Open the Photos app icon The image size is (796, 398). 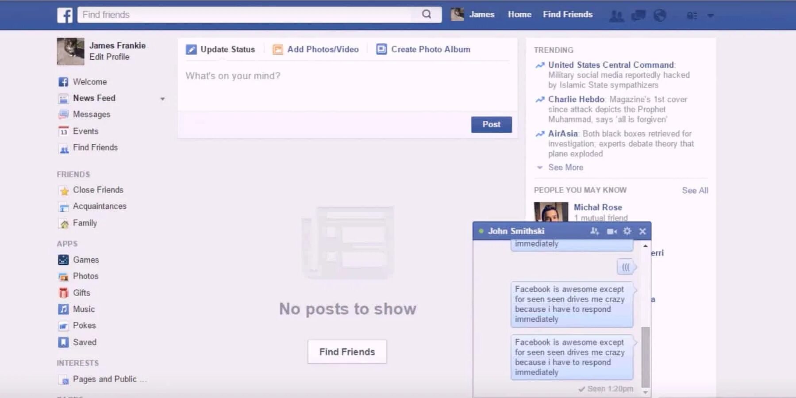(x=63, y=276)
